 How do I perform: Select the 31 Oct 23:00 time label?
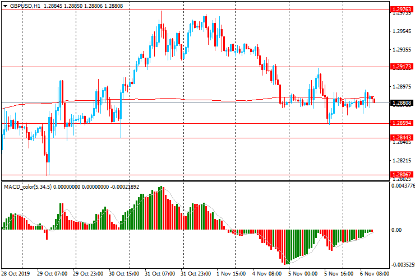pyautogui.click(x=196, y=274)
